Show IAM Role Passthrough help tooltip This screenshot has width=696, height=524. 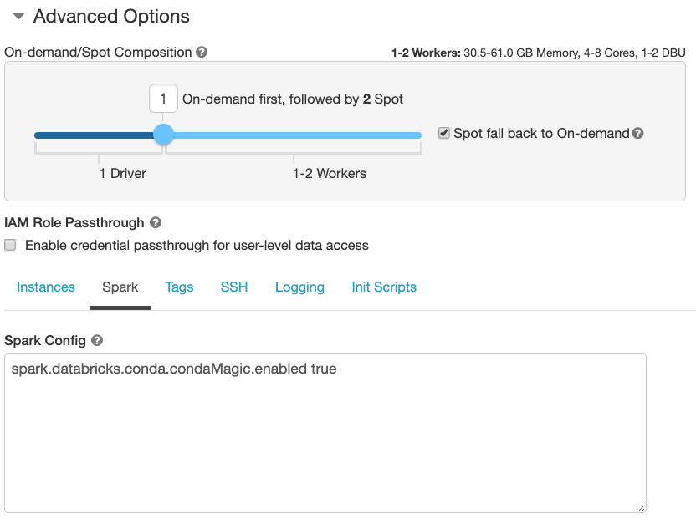coord(156,223)
